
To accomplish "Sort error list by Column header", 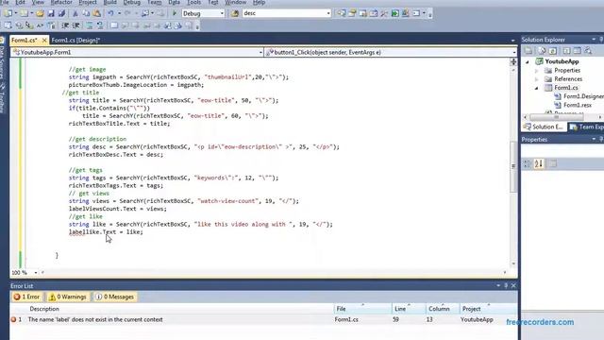I will [439, 309].
